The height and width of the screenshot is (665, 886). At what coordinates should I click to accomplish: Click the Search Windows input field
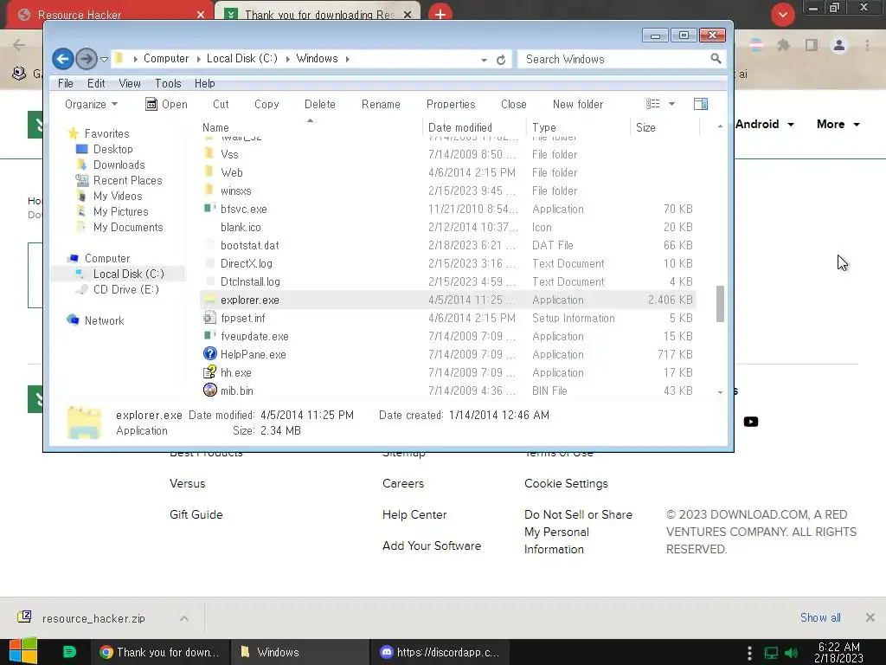click(x=613, y=59)
